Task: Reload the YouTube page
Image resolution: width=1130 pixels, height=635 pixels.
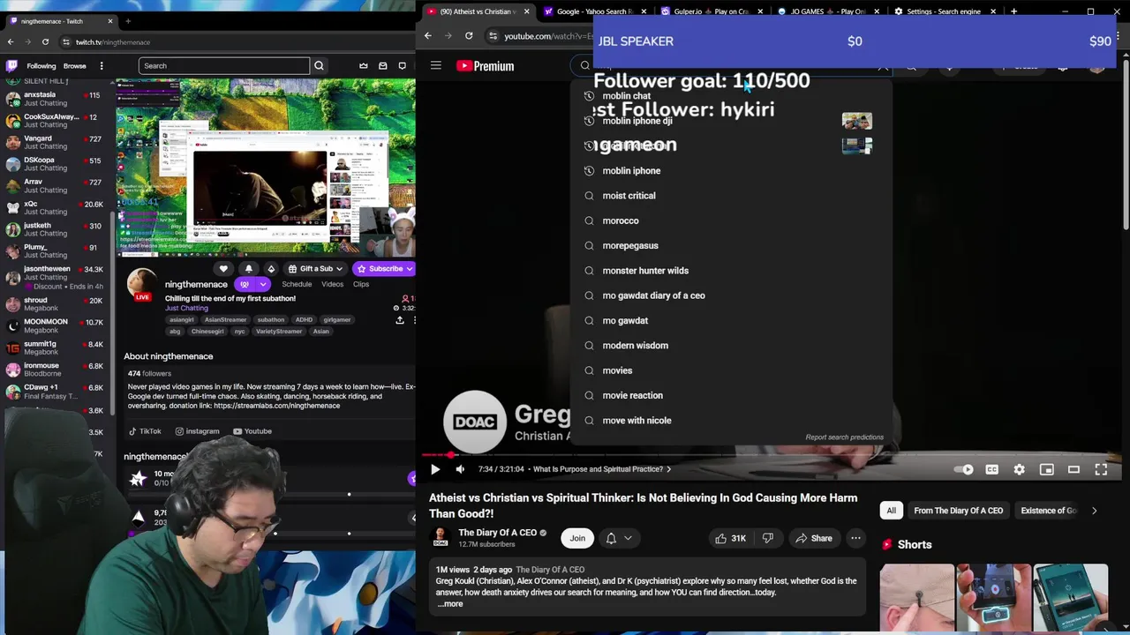Action: pyautogui.click(x=469, y=35)
